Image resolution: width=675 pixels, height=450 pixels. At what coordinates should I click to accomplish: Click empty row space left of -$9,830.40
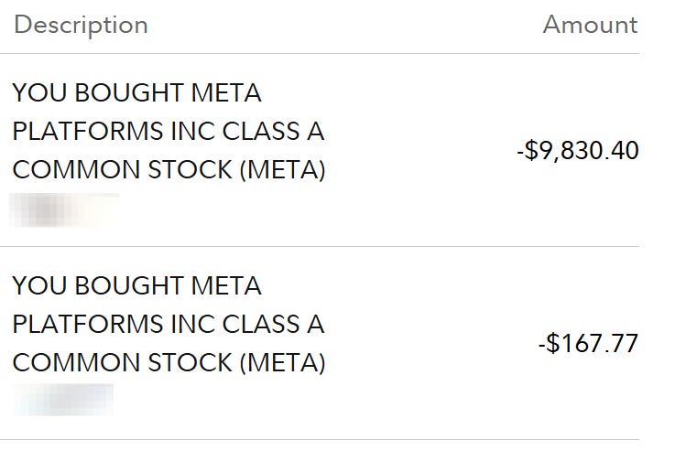421,150
